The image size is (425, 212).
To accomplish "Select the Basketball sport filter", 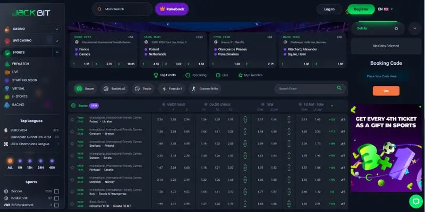I will click(114, 89).
